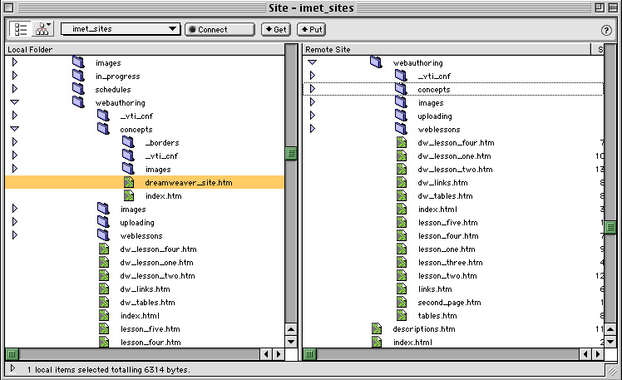Select the remote _vti_cnf folder icon
The width and height of the screenshot is (622, 380).
401,76
